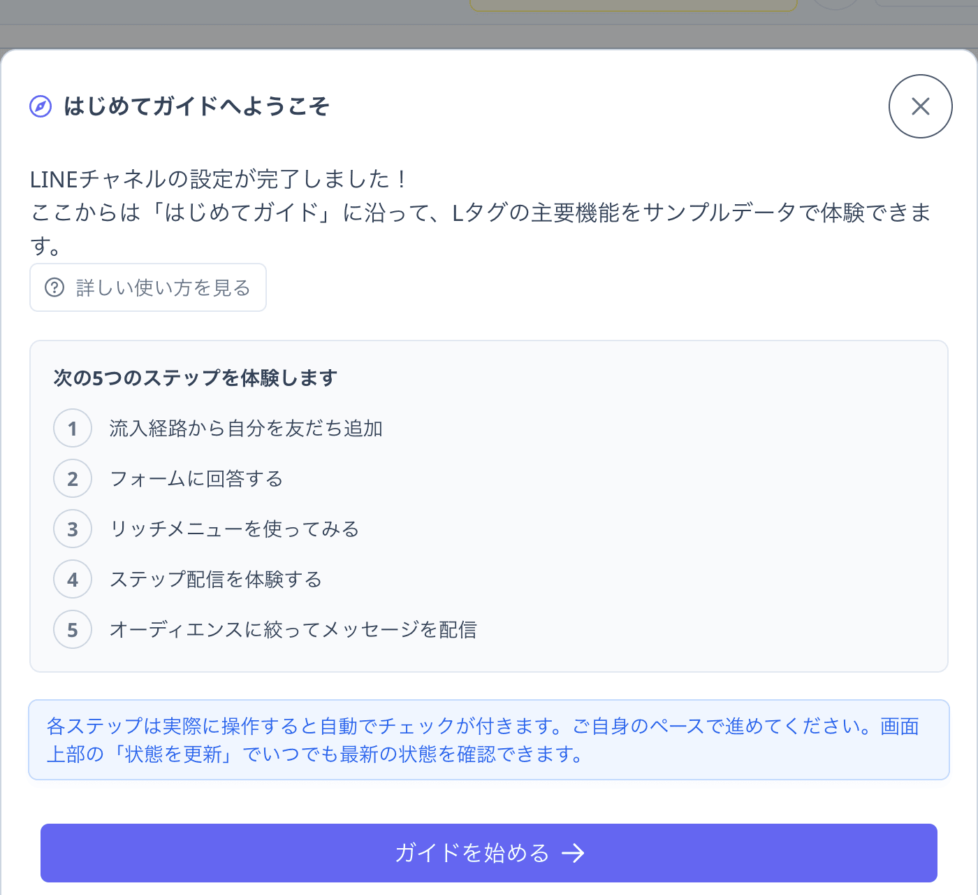Click the heading 次の5つのステップを体験します
The height and width of the screenshot is (895, 978).
(196, 378)
